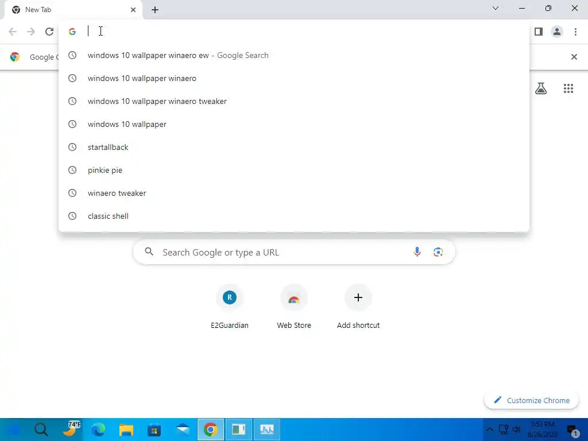Click the Customize Chrome button

[x=531, y=400]
